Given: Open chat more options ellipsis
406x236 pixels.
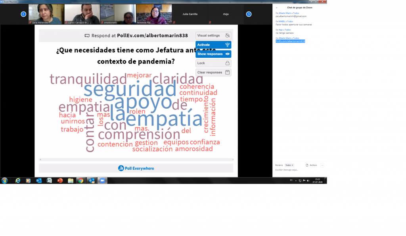Looking at the screenshot, I should (x=322, y=165).
